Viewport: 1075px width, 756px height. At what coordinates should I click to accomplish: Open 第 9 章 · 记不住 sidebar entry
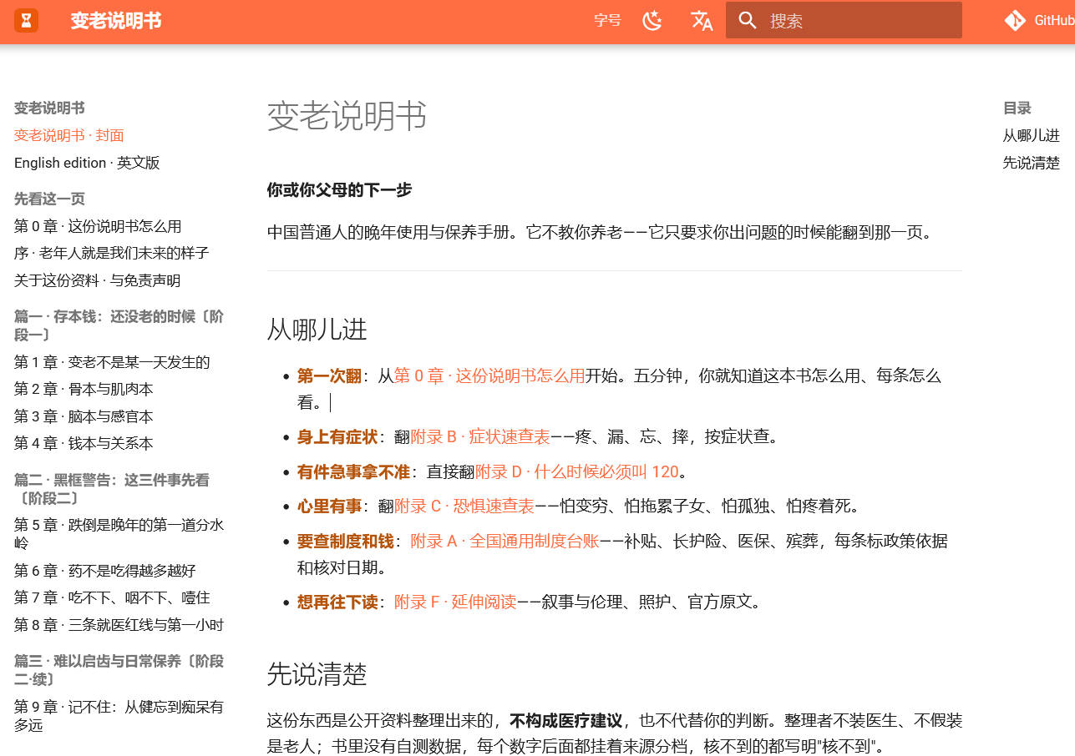pyautogui.click(x=119, y=716)
